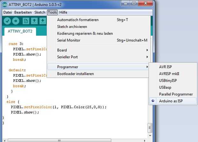Click the Save sketch down-arrow icon
Screen dimensions: 198x142
[43, 21]
